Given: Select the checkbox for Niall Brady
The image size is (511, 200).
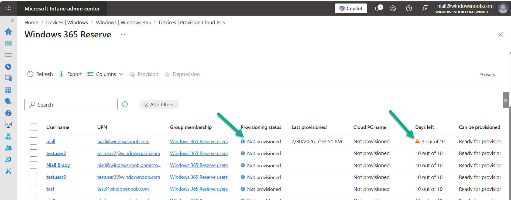Looking at the screenshot, I should click(x=33, y=165).
